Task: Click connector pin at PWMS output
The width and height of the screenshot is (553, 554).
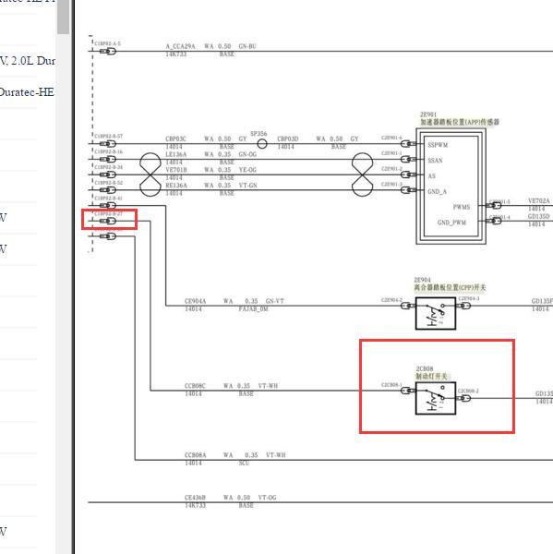Action: (x=494, y=205)
